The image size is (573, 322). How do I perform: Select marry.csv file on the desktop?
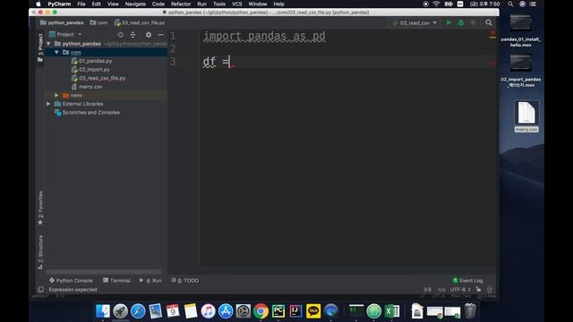click(x=526, y=116)
